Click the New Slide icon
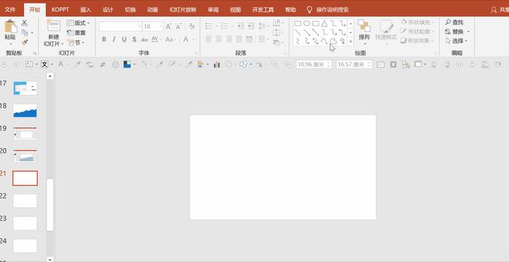 (x=54, y=26)
